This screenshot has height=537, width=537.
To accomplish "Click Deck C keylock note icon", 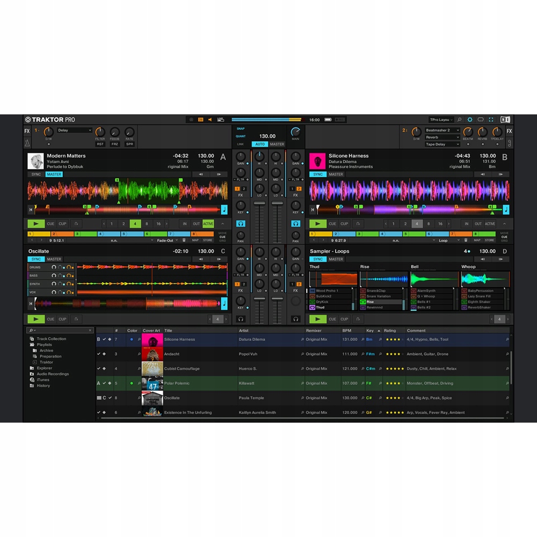I will pyautogui.click(x=224, y=303).
